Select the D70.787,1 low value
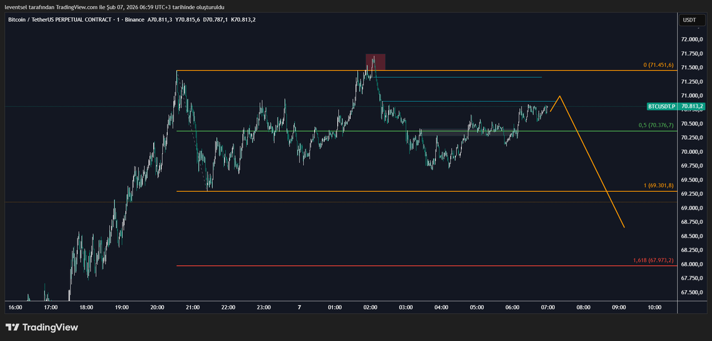 pyautogui.click(x=216, y=20)
